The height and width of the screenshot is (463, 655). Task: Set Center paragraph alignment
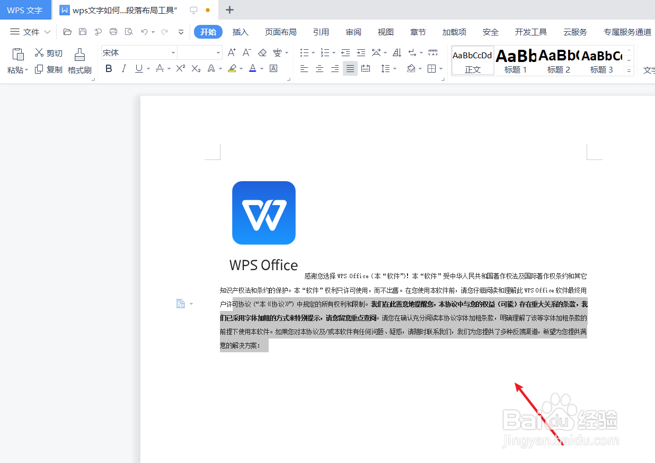click(x=320, y=68)
